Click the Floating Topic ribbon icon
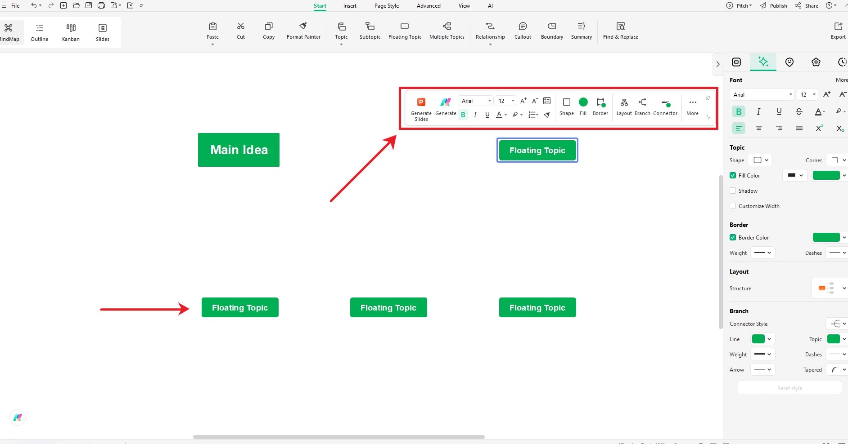Screen dimensions: 848x444 pyautogui.click(x=405, y=26)
